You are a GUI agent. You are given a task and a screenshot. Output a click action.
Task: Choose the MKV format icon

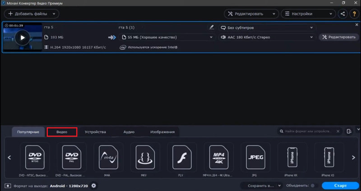click(x=145, y=157)
